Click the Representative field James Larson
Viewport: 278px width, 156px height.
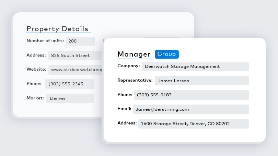202,81
